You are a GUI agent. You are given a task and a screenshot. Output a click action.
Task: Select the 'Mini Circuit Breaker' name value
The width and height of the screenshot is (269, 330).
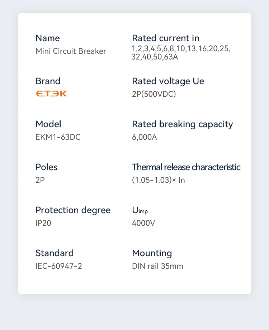pyautogui.click(x=71, y=51)
